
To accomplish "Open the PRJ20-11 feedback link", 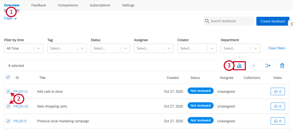I will click(21, 91).
